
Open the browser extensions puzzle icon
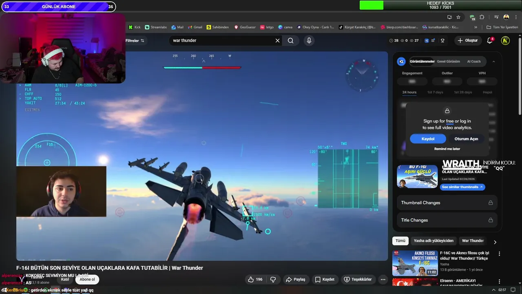pyautogui.click(x=482, y=17)
